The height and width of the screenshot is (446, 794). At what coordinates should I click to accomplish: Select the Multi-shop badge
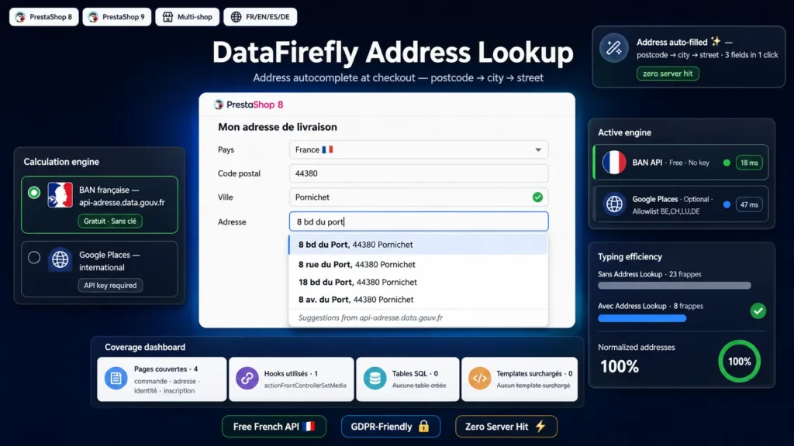click(x=188, y=17)
